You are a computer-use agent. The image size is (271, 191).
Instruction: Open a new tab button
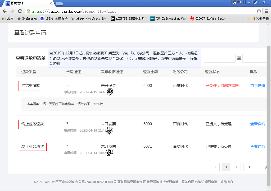pos(59,3)
